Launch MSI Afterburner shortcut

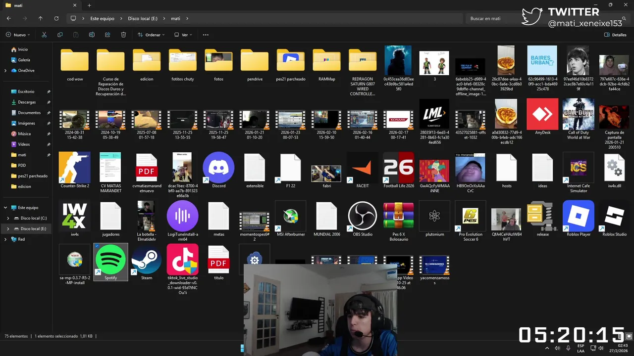[290, 216]
